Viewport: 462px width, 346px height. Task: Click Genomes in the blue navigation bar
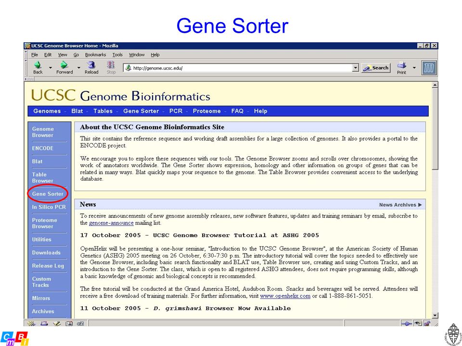[47, 111]
